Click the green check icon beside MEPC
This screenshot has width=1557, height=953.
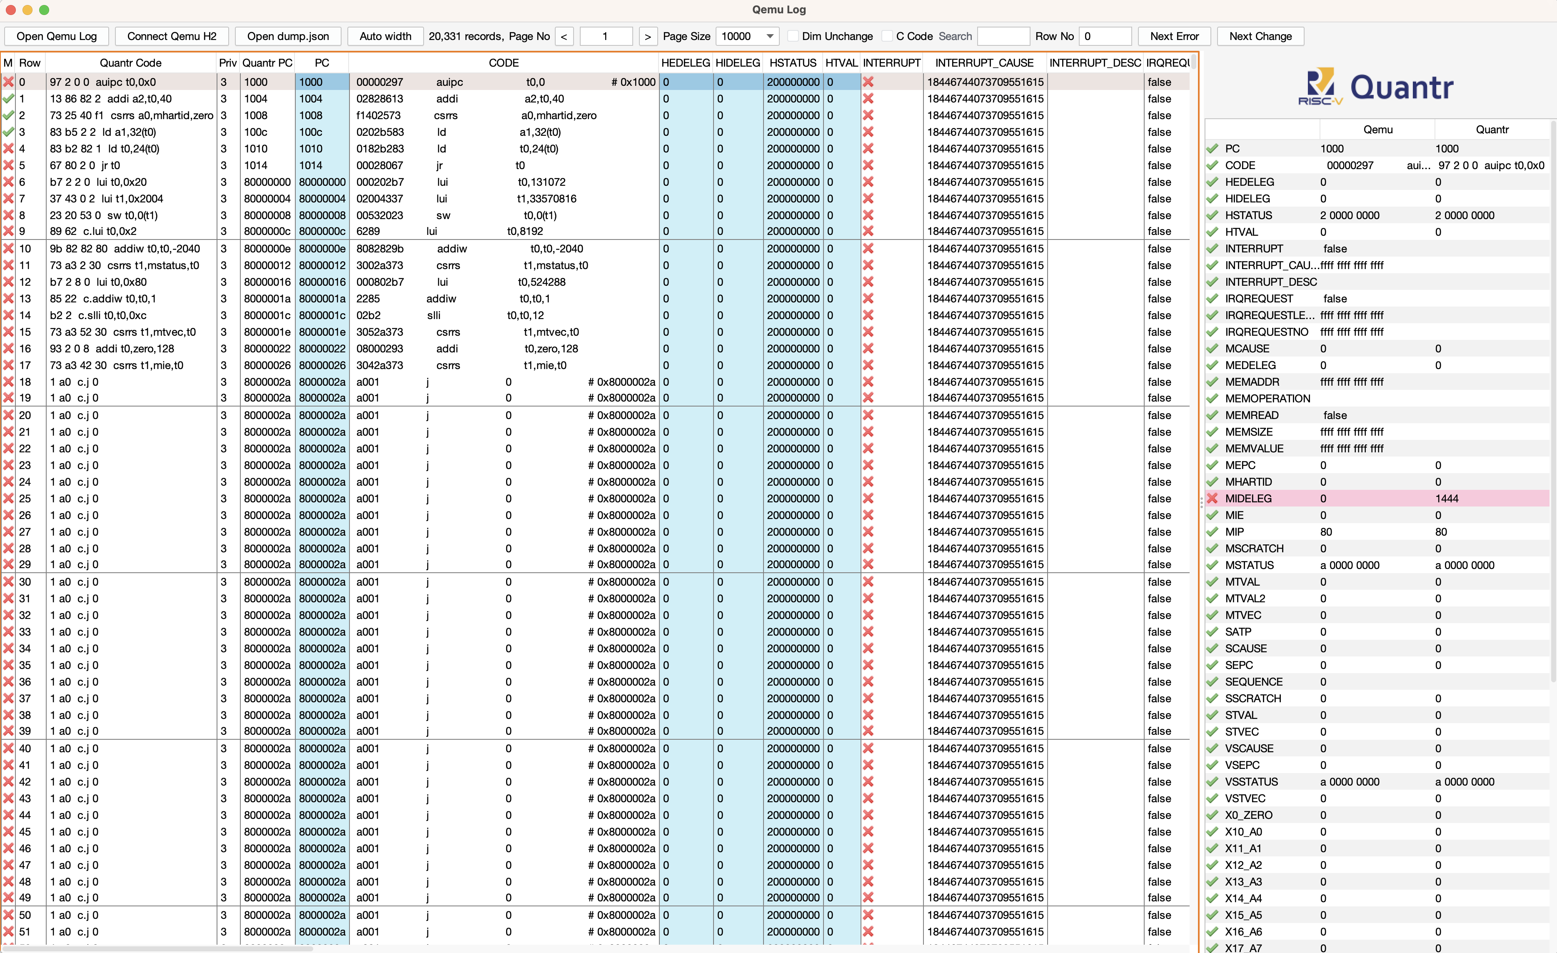tap(1212, 465)
